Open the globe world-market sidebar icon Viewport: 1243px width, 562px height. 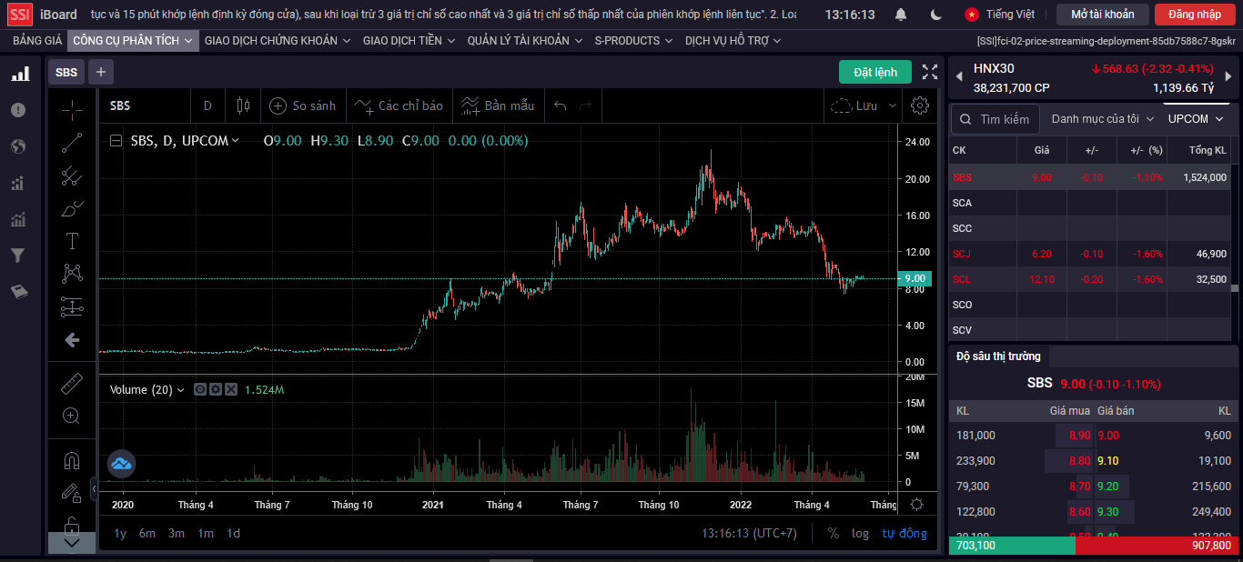tap(18, 146)
